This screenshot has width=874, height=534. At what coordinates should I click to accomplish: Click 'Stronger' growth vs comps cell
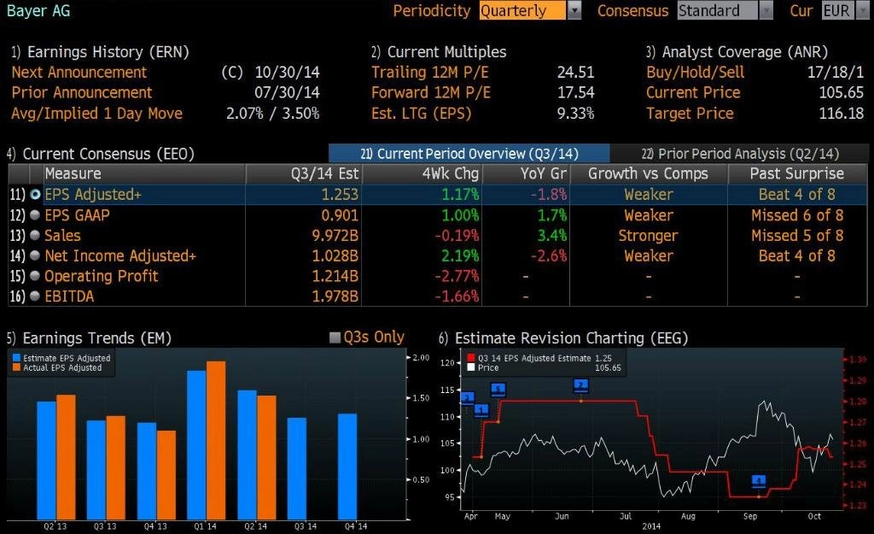tap(649, 236)
